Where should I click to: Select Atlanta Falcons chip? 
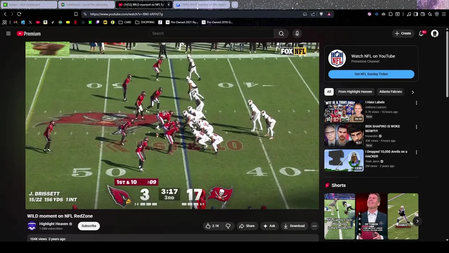click(x=390, y=92)
